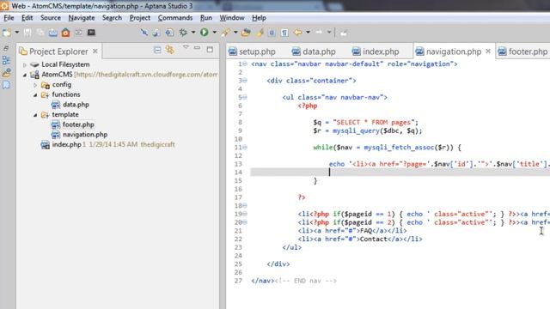Viewport: 550px width, 309px height.
Task: Collapse the AtomCMS project node
Action: click(25, 75)
